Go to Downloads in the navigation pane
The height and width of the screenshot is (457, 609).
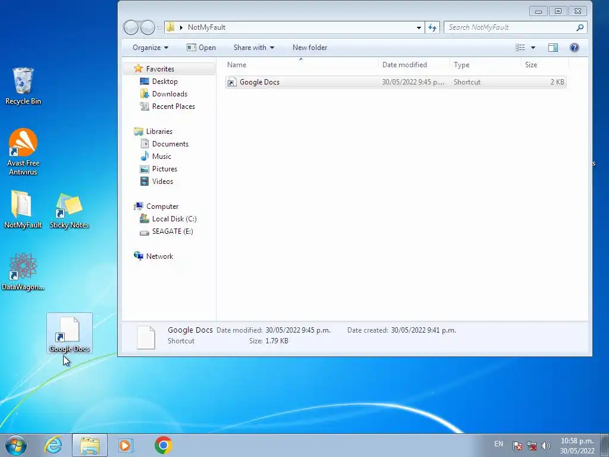(169, 93)
